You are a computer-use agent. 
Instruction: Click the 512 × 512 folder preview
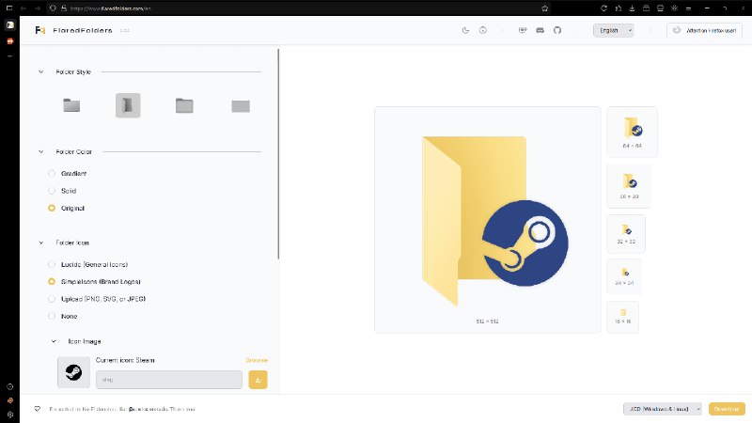point(487,220)
